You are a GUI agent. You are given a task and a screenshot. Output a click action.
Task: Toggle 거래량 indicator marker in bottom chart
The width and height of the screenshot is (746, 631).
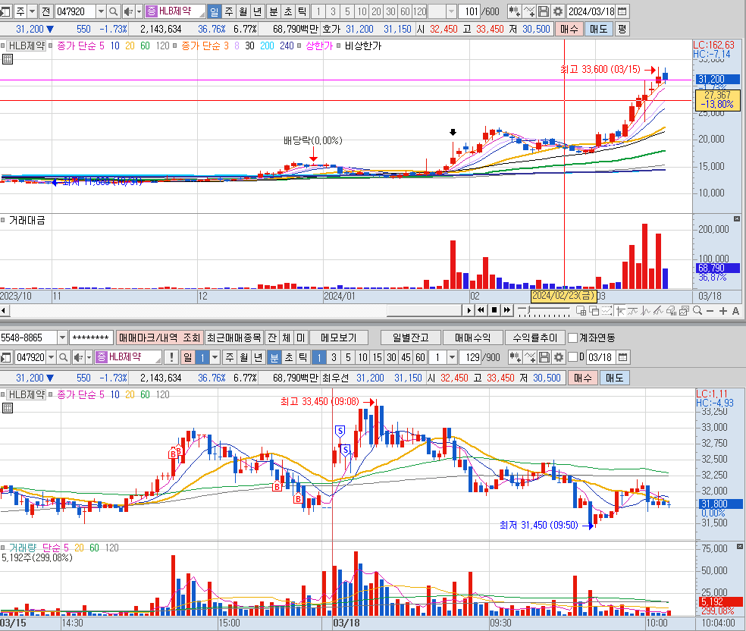[x=3, y=548]
